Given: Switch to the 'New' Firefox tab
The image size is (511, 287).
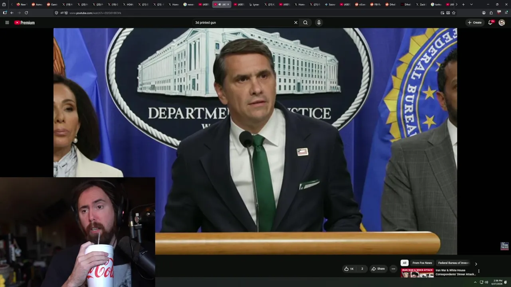Looking at the screenshot, I should coord(21,4).
